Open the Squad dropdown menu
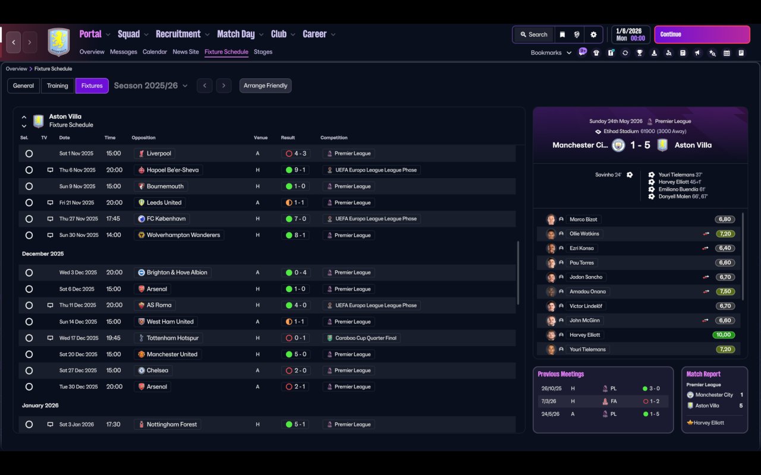 pos(133,34)
